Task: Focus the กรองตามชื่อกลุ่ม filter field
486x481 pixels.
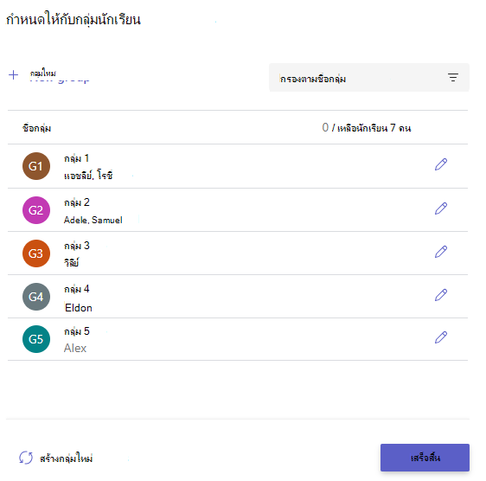Action: point(369,78)
